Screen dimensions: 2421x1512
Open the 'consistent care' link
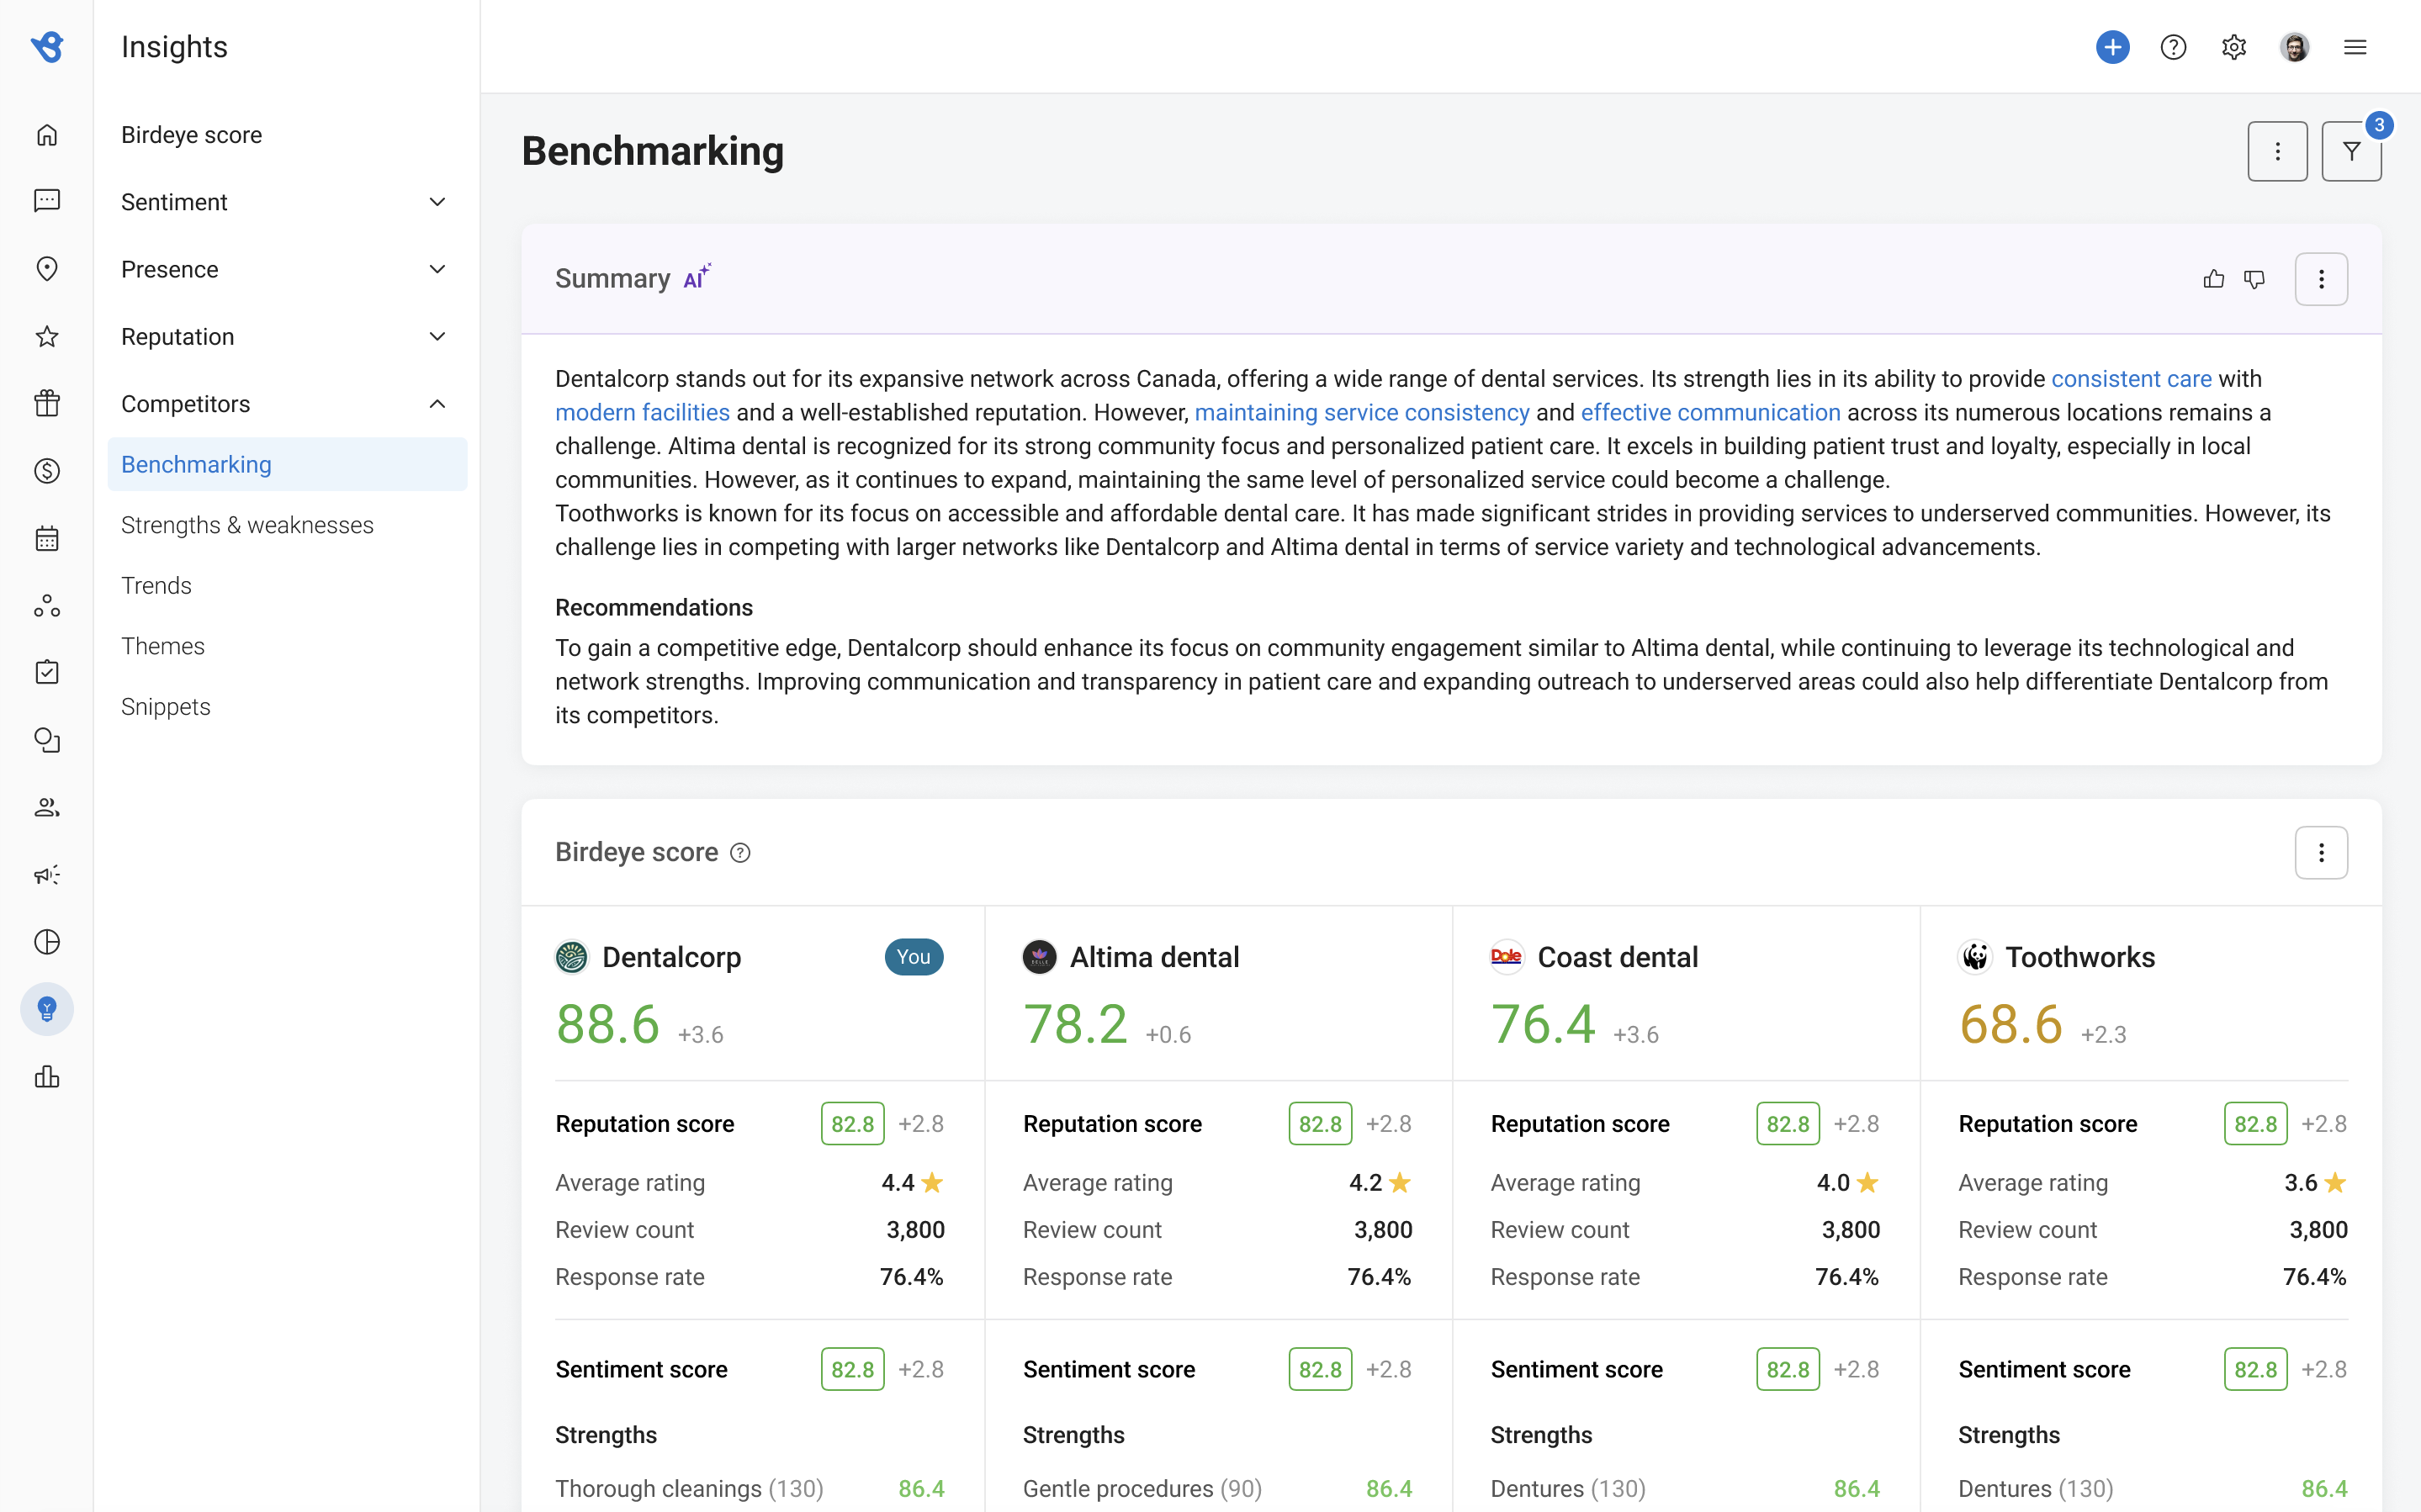(2131, 379)
